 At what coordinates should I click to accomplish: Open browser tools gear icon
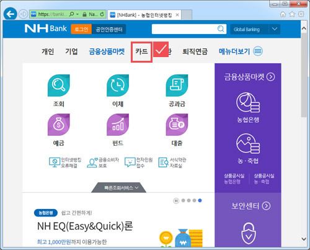pos(301,14)
